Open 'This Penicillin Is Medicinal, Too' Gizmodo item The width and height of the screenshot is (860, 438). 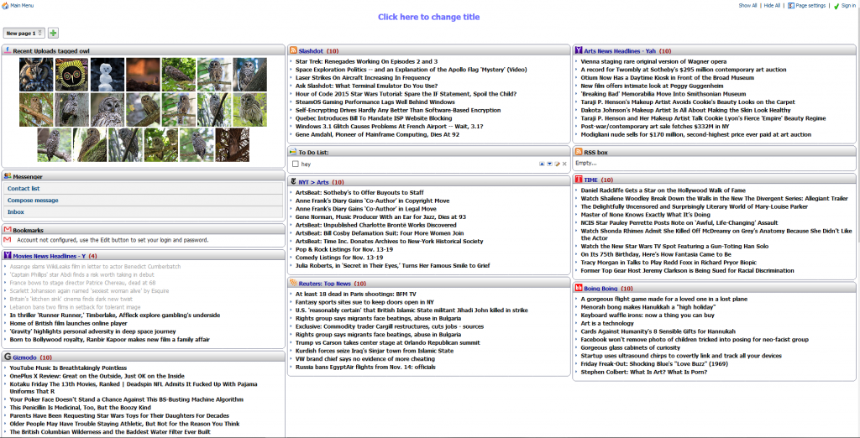point(80,408)
